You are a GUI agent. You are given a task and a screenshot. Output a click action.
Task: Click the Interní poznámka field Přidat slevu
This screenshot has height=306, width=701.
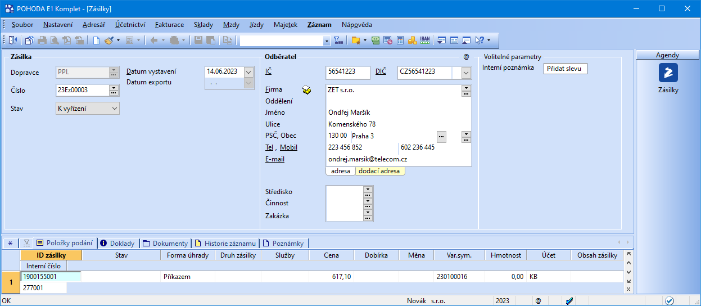click(566, 69)
